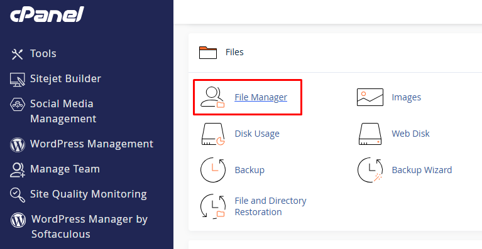Open Manage Team sidebar item
Screen dimensions: 482x249
(65, 169)
